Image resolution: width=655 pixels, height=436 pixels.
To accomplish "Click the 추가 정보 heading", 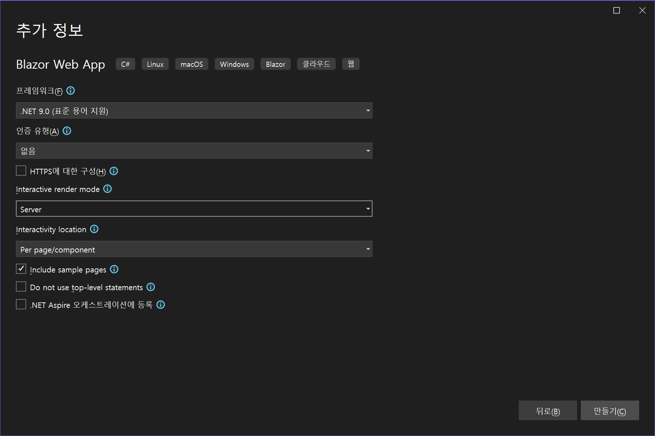I will (x=49, y=30).
